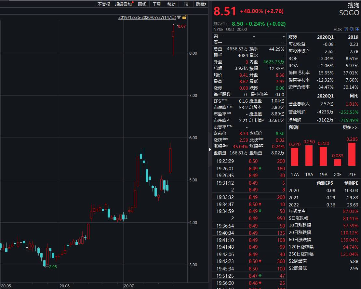Add SOGO to watchlist with plus icon
The image size is (361, 289).
pos(357,30)
